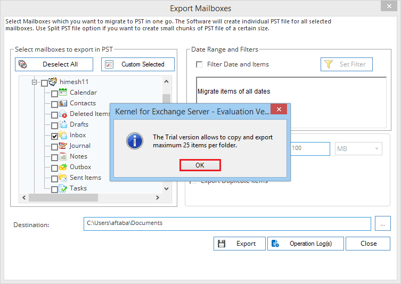The image size is (401, 284).
Task: Click the Set Filter button
Action: (x=347, y=64)
